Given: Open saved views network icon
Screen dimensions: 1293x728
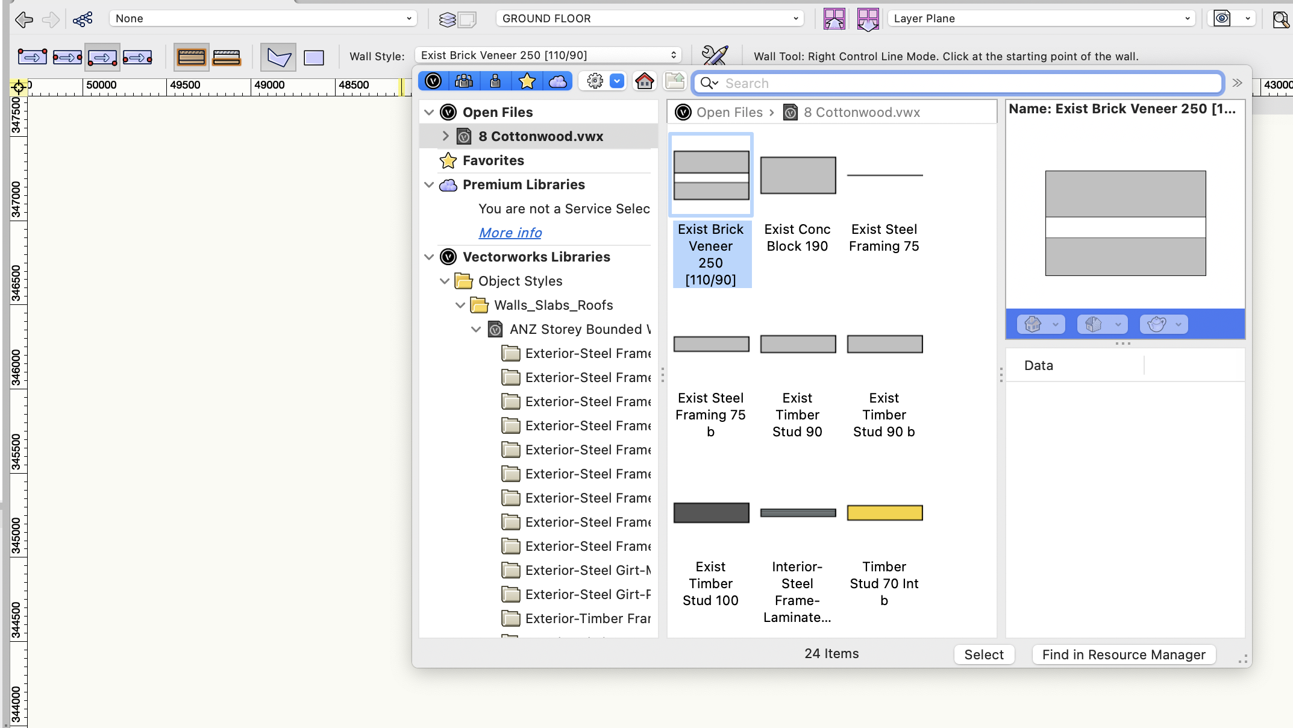Looking at the screenshot, I should 83,19.
